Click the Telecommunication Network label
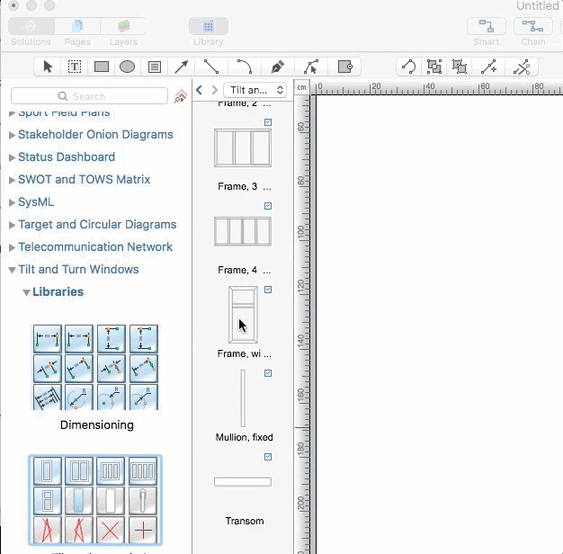This screenshot has height=554, width=563. [95, 247]
